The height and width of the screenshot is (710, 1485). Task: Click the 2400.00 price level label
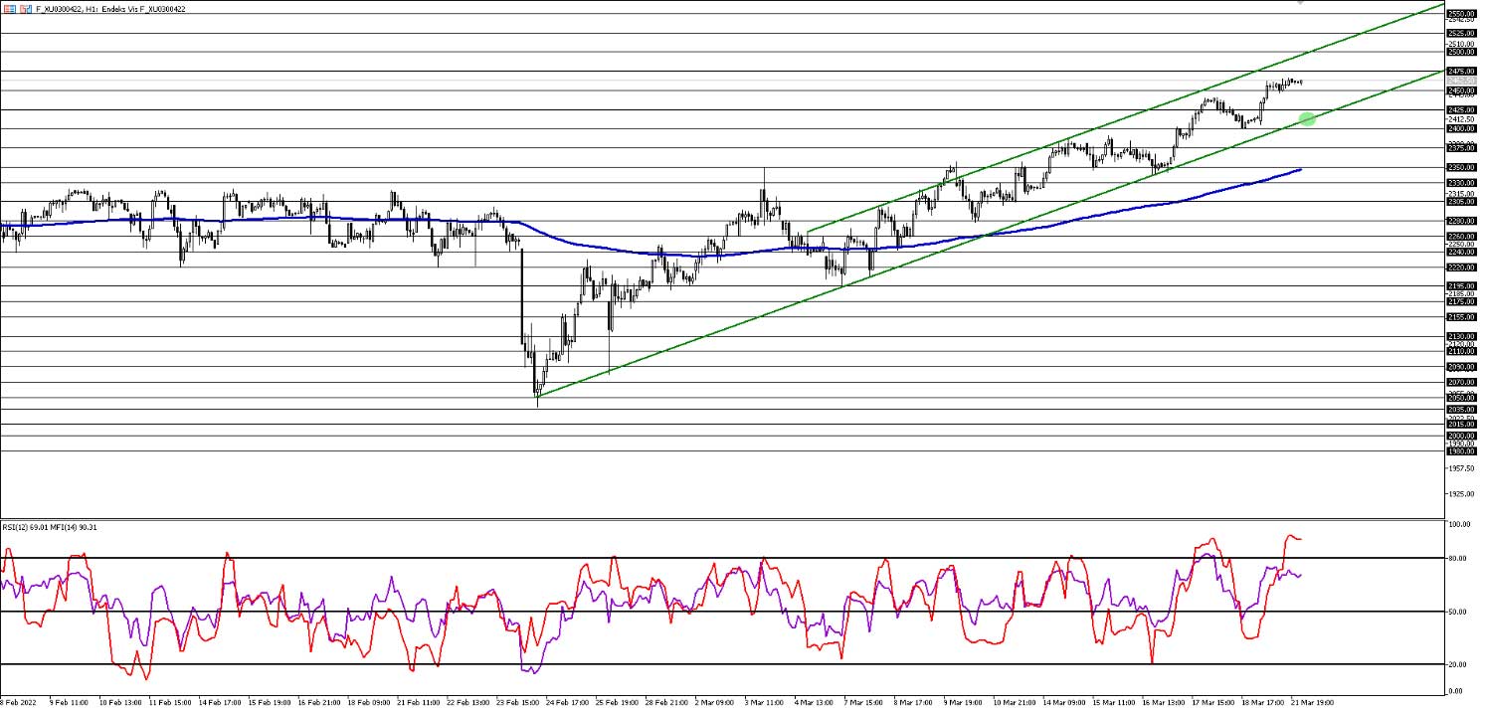1460,128
